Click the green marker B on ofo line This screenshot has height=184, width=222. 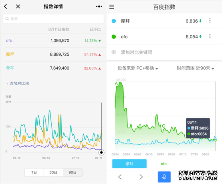(140, 126)
